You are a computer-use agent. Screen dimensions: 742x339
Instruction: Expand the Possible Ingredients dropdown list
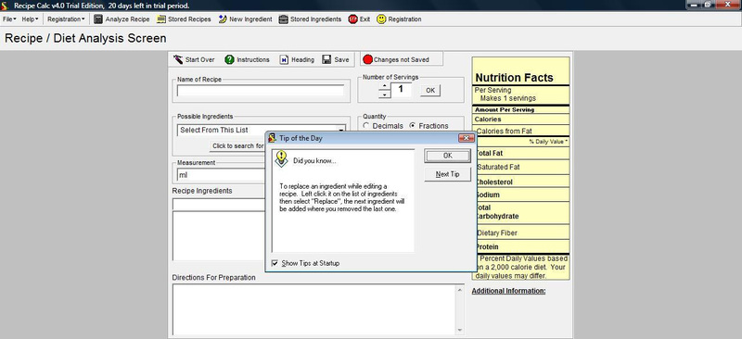pos(340,130)
